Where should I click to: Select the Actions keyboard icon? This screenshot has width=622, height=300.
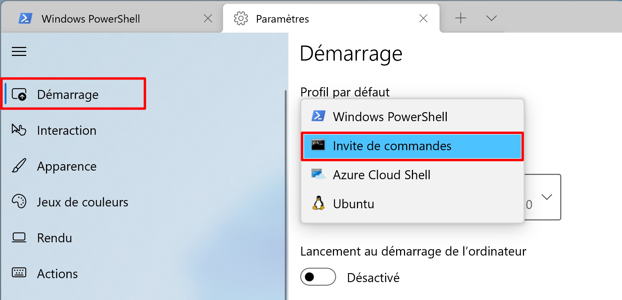[x=19, y=273]
